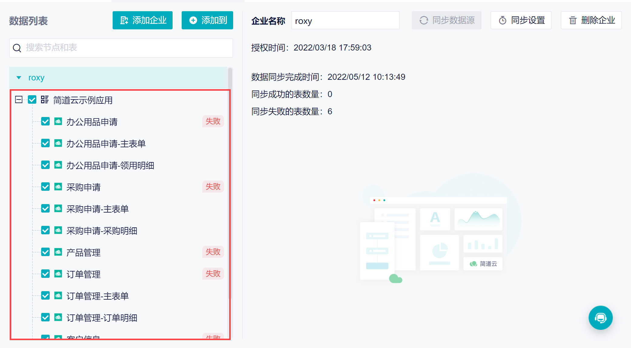The width and height of the screenshot is (631, 348).
Task: Click the data list vertical scrollbar
Action: (x=230, y=181)
